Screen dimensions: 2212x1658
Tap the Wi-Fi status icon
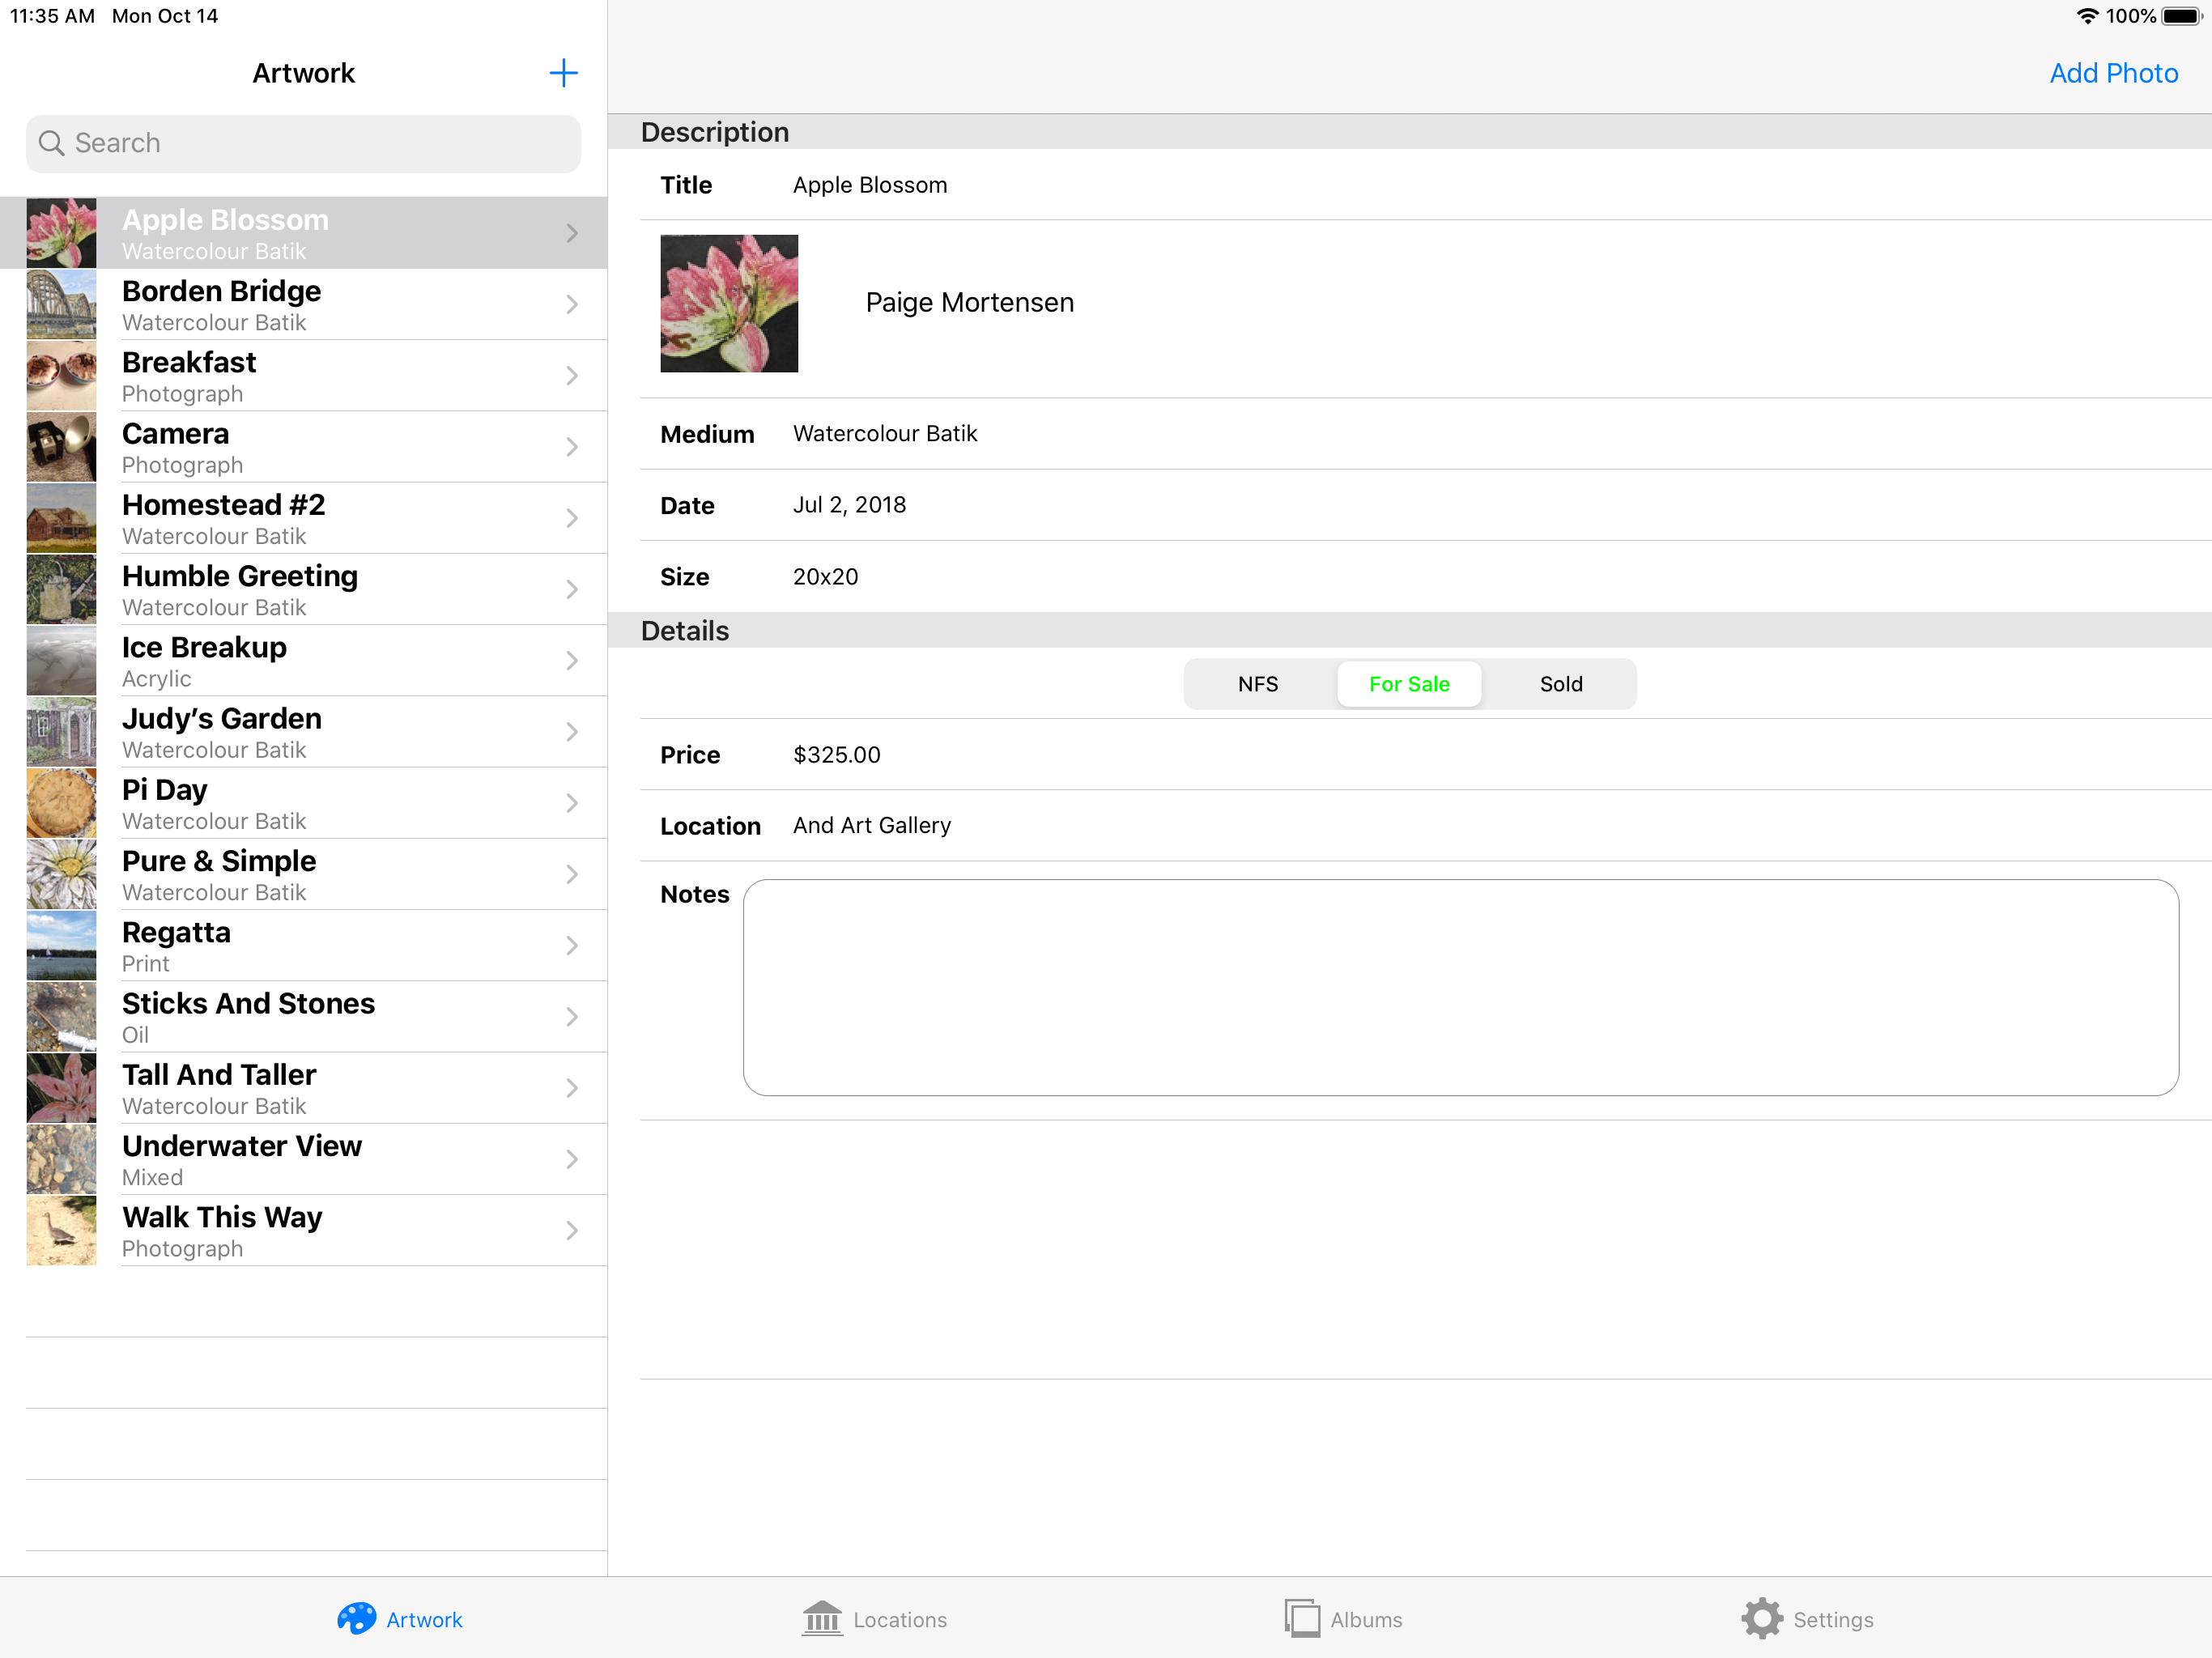pyautogui.click(x=2087, y=16)
